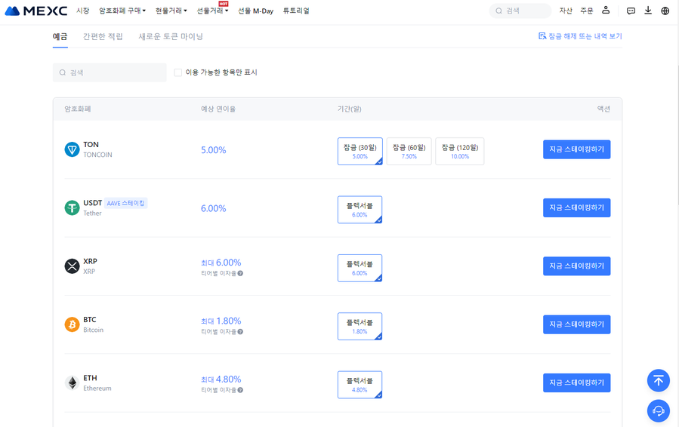Click stake now button for XRP
679x427 pixels.
point(577,266)
